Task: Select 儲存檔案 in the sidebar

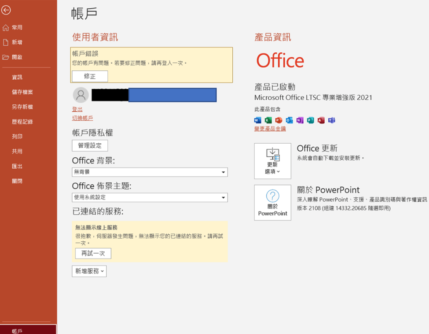Action: point(22,92)
